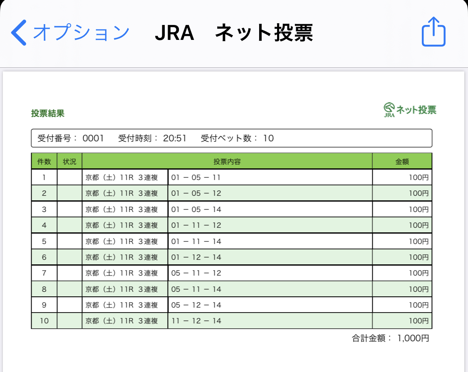Tap the JRA ネット投票 logo
468x372 pixels.
click(x=410, y=110)
